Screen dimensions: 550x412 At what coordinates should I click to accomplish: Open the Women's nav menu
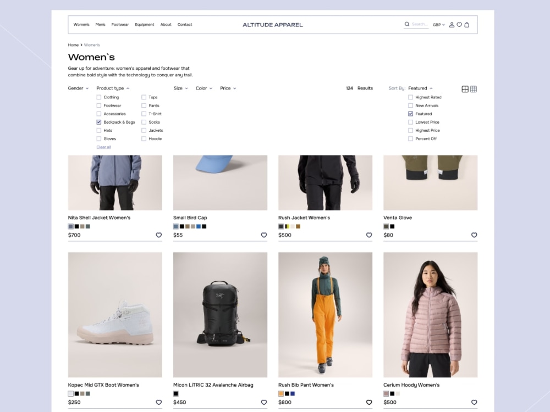(81, 25)
